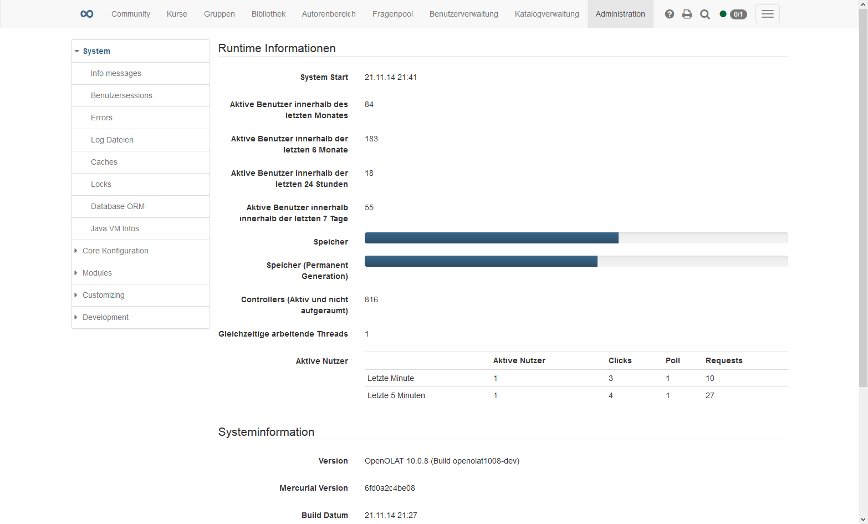Click Build Datum value 21.11.14 21:27

[x=391, y=515]
